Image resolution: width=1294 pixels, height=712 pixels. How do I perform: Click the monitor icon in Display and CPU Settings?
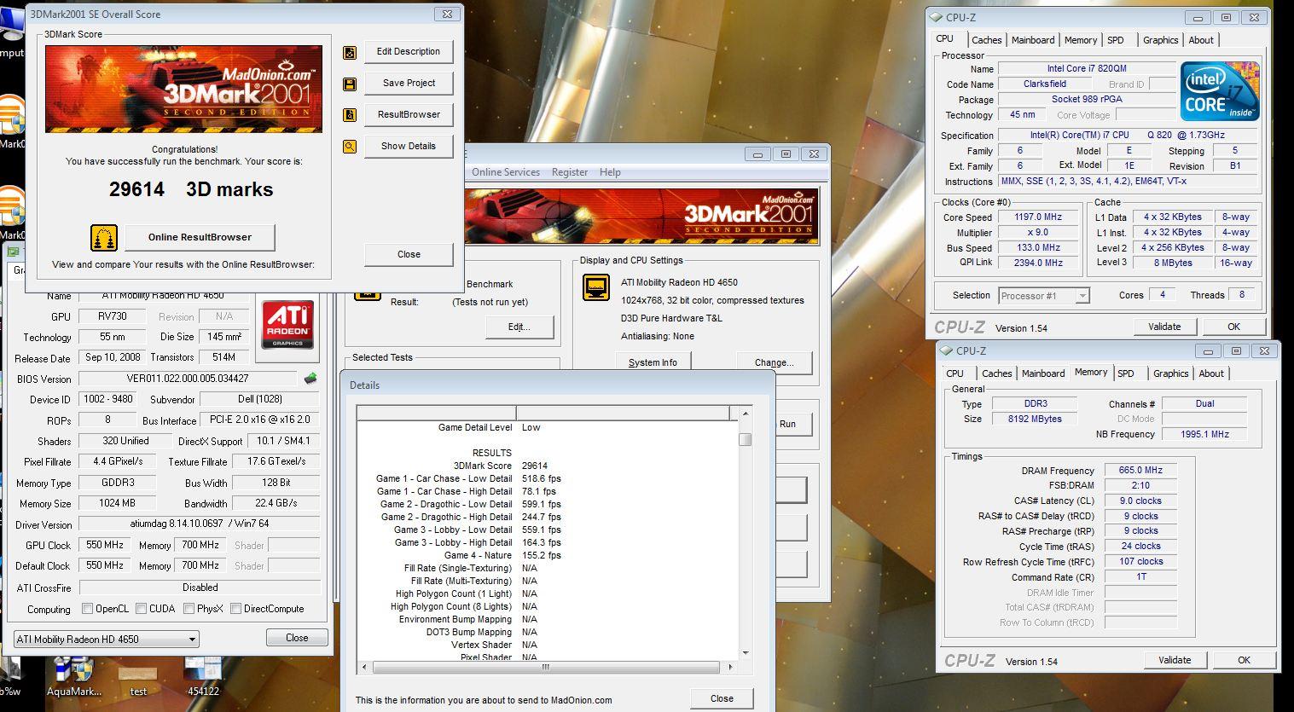[596, 287]
